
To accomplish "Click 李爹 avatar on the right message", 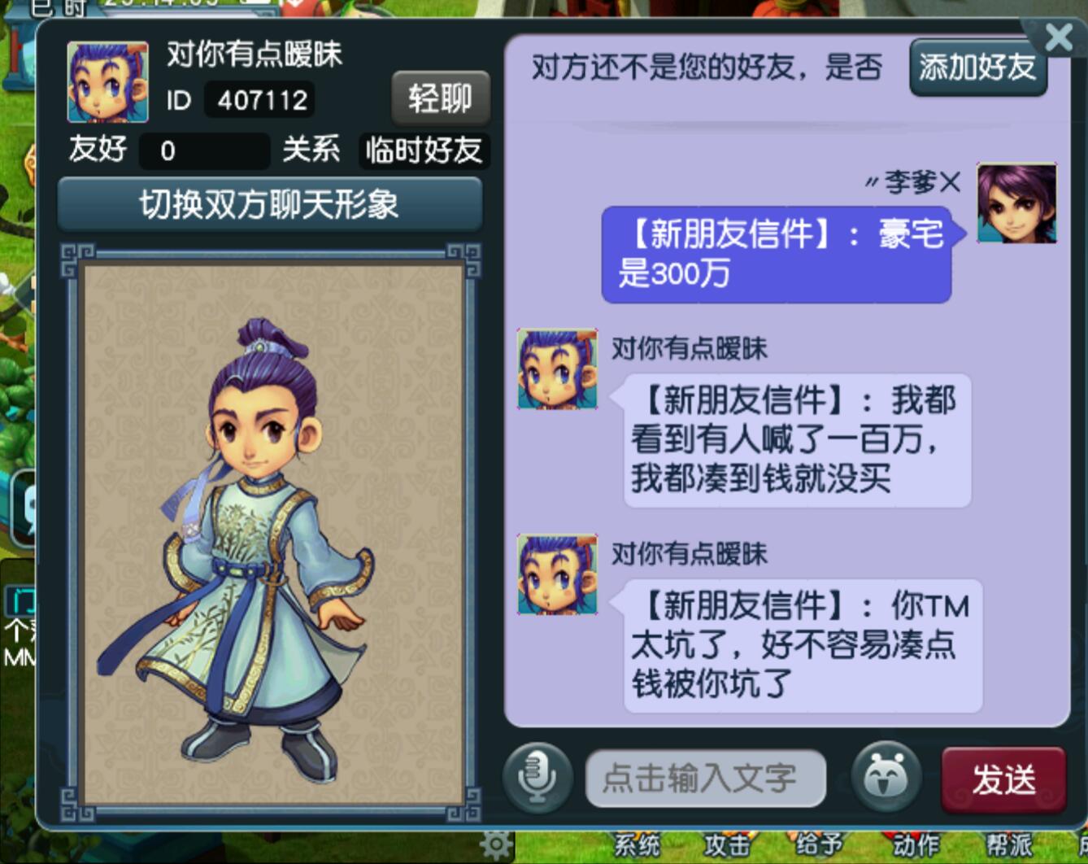I will click(x=1016, y=203).
